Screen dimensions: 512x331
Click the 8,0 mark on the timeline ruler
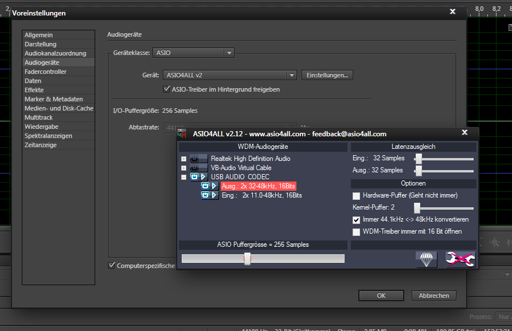(479, 9)
